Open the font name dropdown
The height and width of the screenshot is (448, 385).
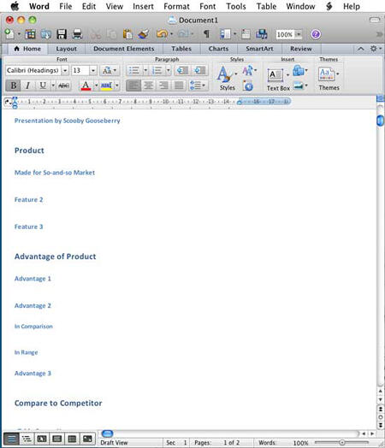[x=65, y=70]
